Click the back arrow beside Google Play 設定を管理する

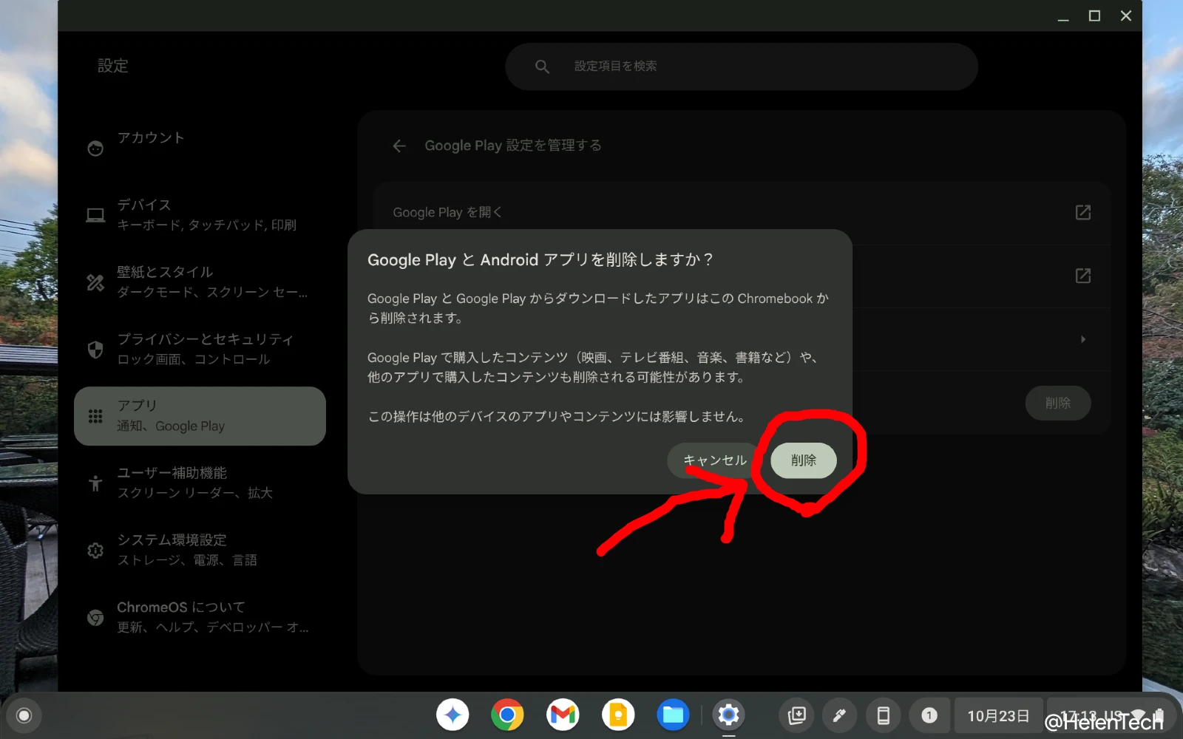coord(399,146)
